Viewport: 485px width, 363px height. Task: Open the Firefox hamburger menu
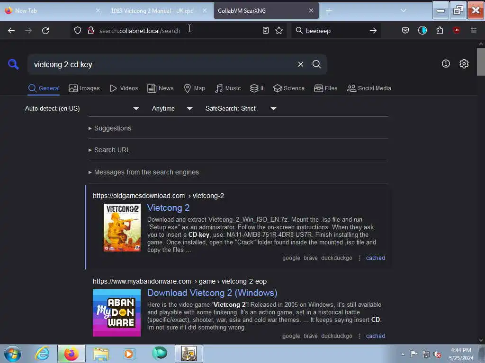(x=473, y=30)
